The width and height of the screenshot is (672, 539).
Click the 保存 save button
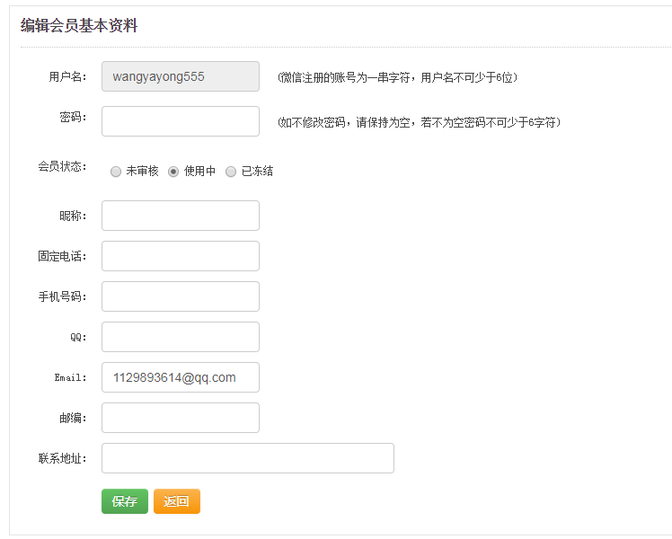coord(125,501)
